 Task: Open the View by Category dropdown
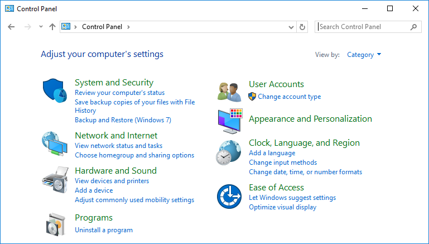pos(364,55)
